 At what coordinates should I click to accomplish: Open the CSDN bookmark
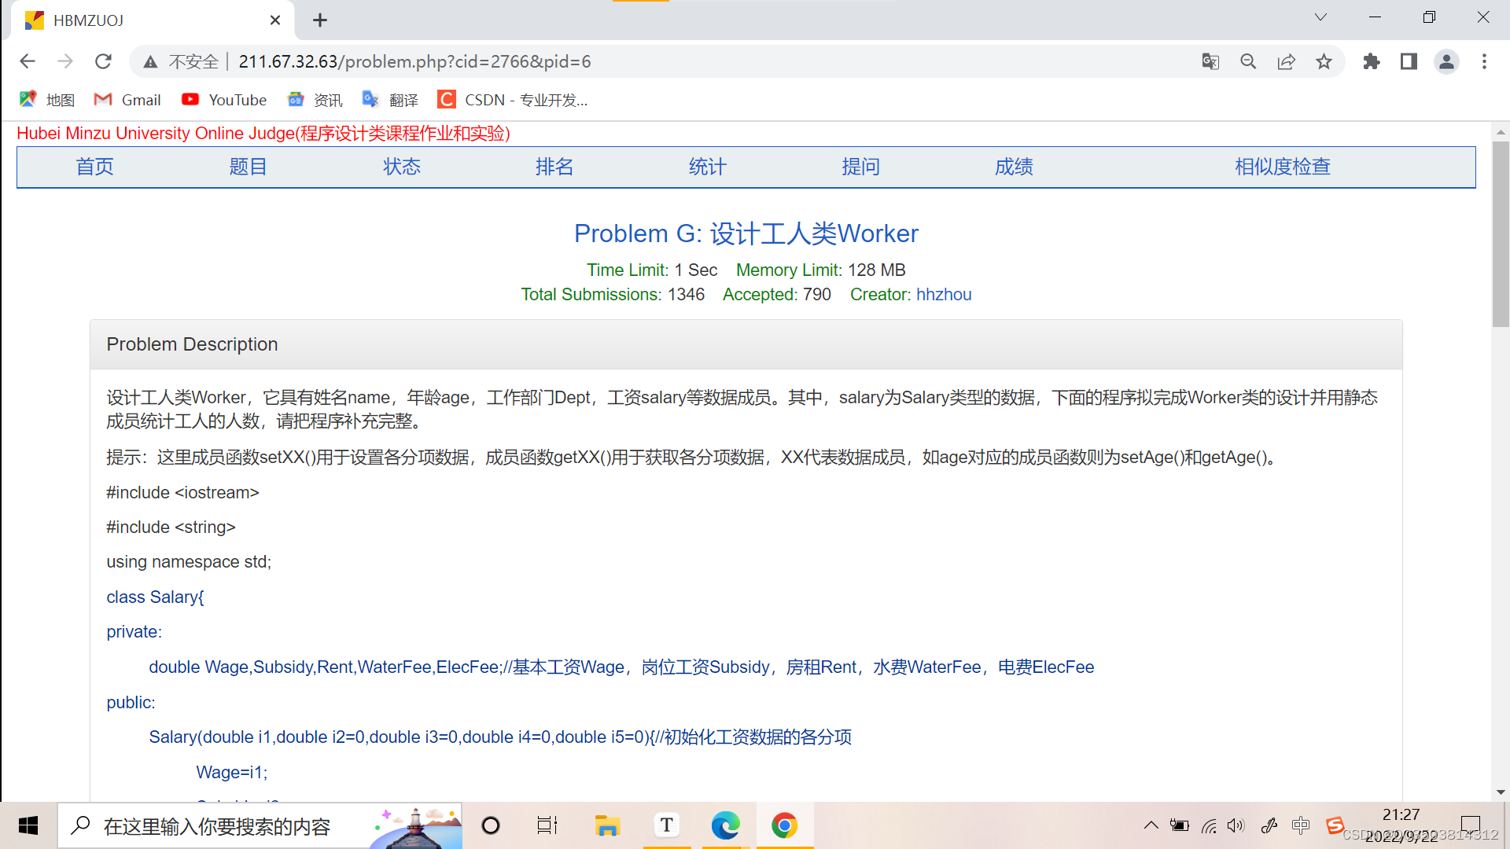(512, 100)
